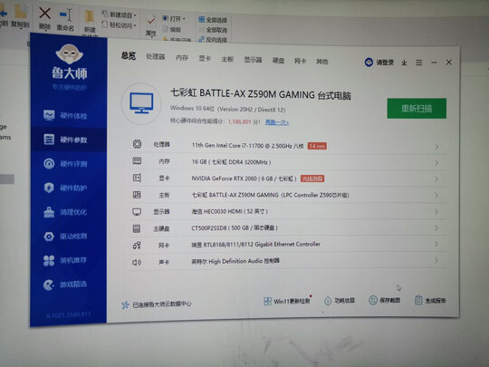The width and height of the screenshot is (489, 367).
Task: Expand the 内存 row chevron
Action: point(436,163)
